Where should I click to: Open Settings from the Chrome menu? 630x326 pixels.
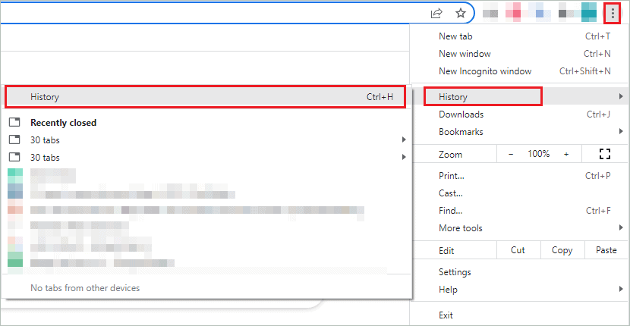coord(455,272)
